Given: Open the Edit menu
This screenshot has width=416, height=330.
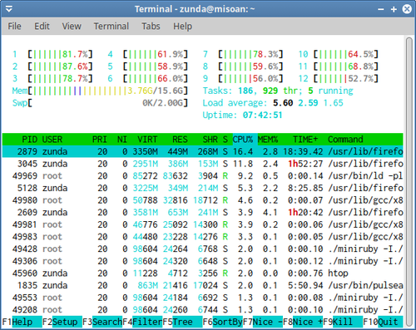Looking at the screenshot, I should pos(42,27).
